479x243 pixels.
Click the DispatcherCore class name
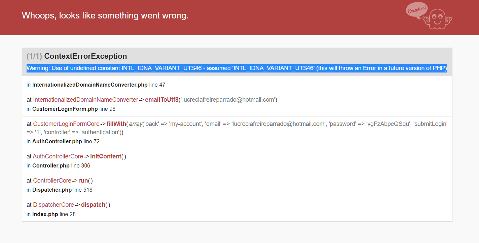(x=53, y=205)
